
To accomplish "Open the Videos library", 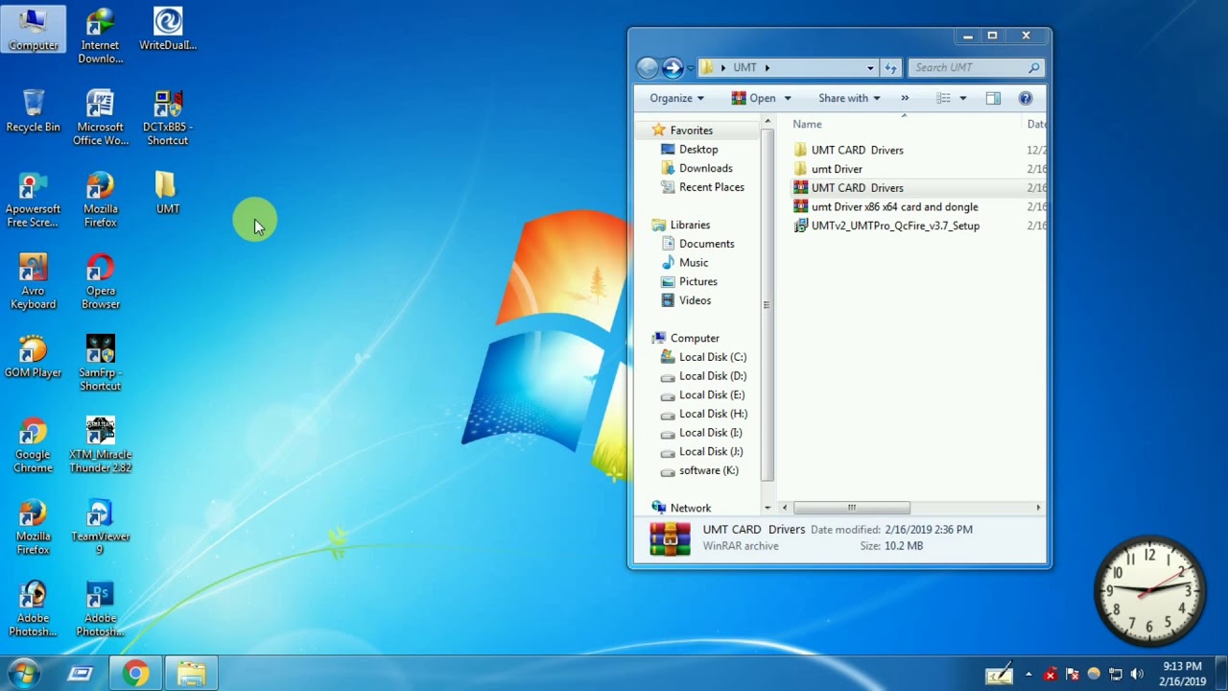I will click(695, 300).
